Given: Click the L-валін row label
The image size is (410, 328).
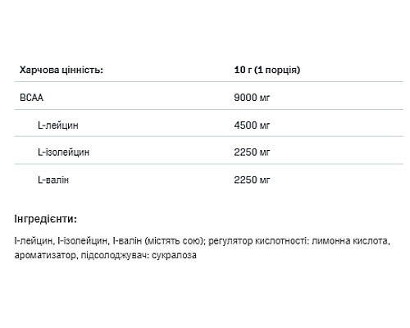Looking at the screenshot, I should tap(53, 180).
